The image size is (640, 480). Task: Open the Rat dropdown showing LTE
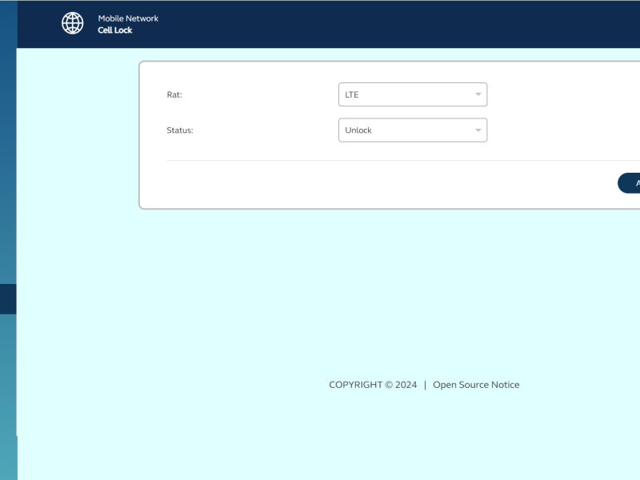(x=413, y=94)
